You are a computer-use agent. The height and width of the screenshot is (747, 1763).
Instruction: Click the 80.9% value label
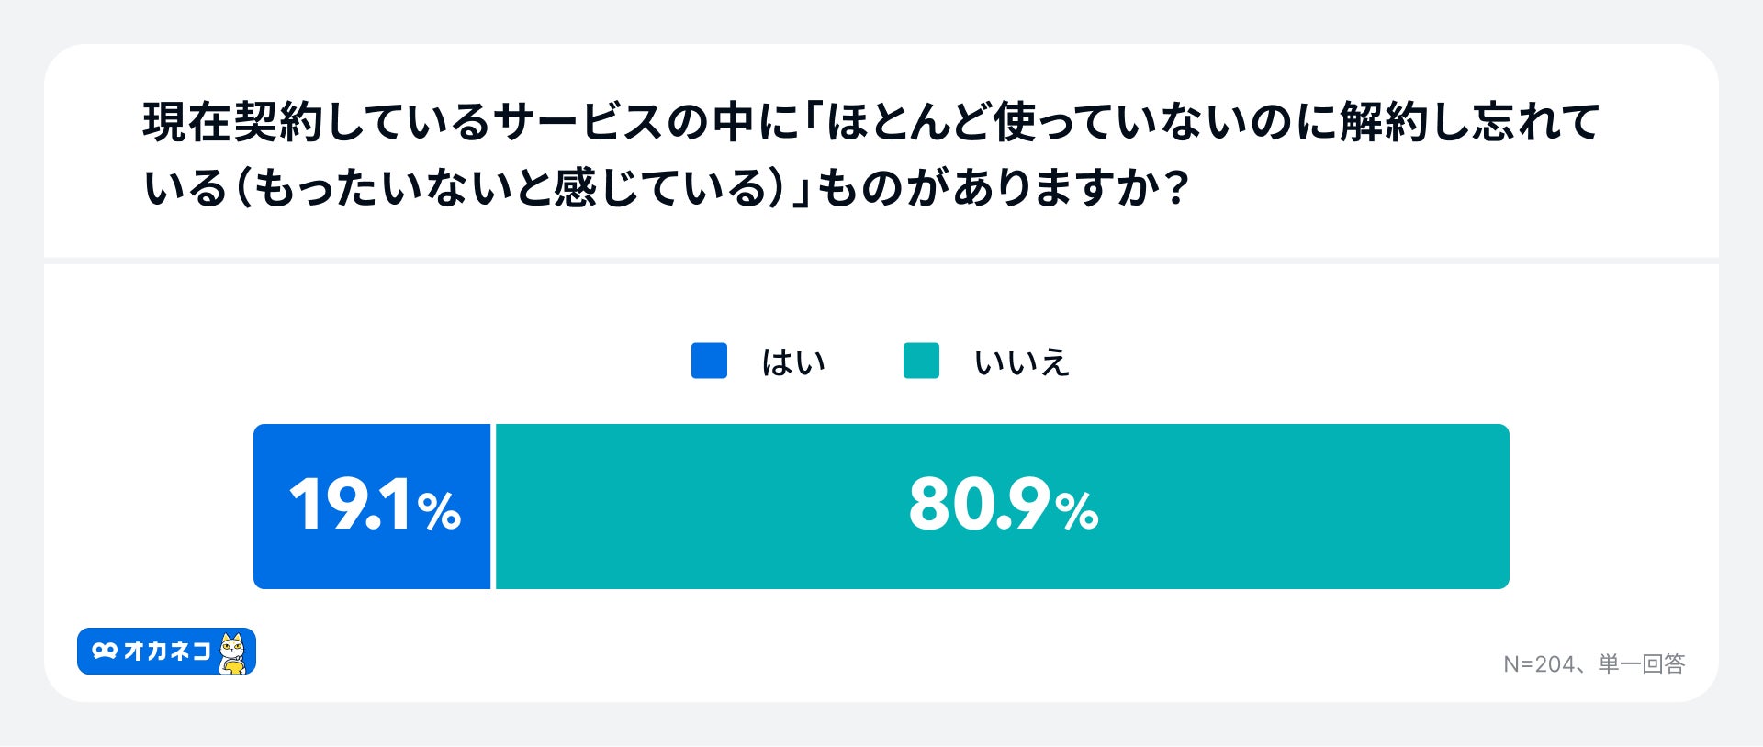tap(1003, 506)
